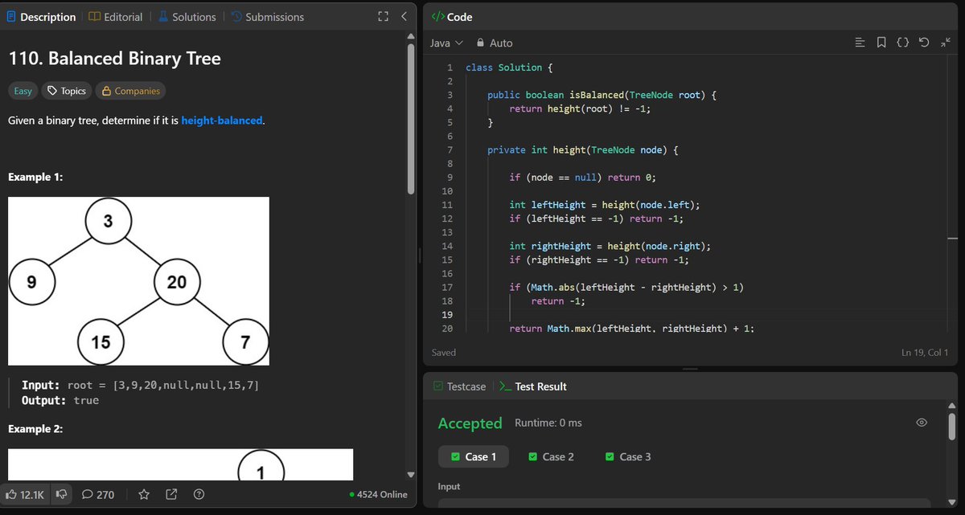Click the Saved status label
The image size is (965, 515).
point(444,352)
